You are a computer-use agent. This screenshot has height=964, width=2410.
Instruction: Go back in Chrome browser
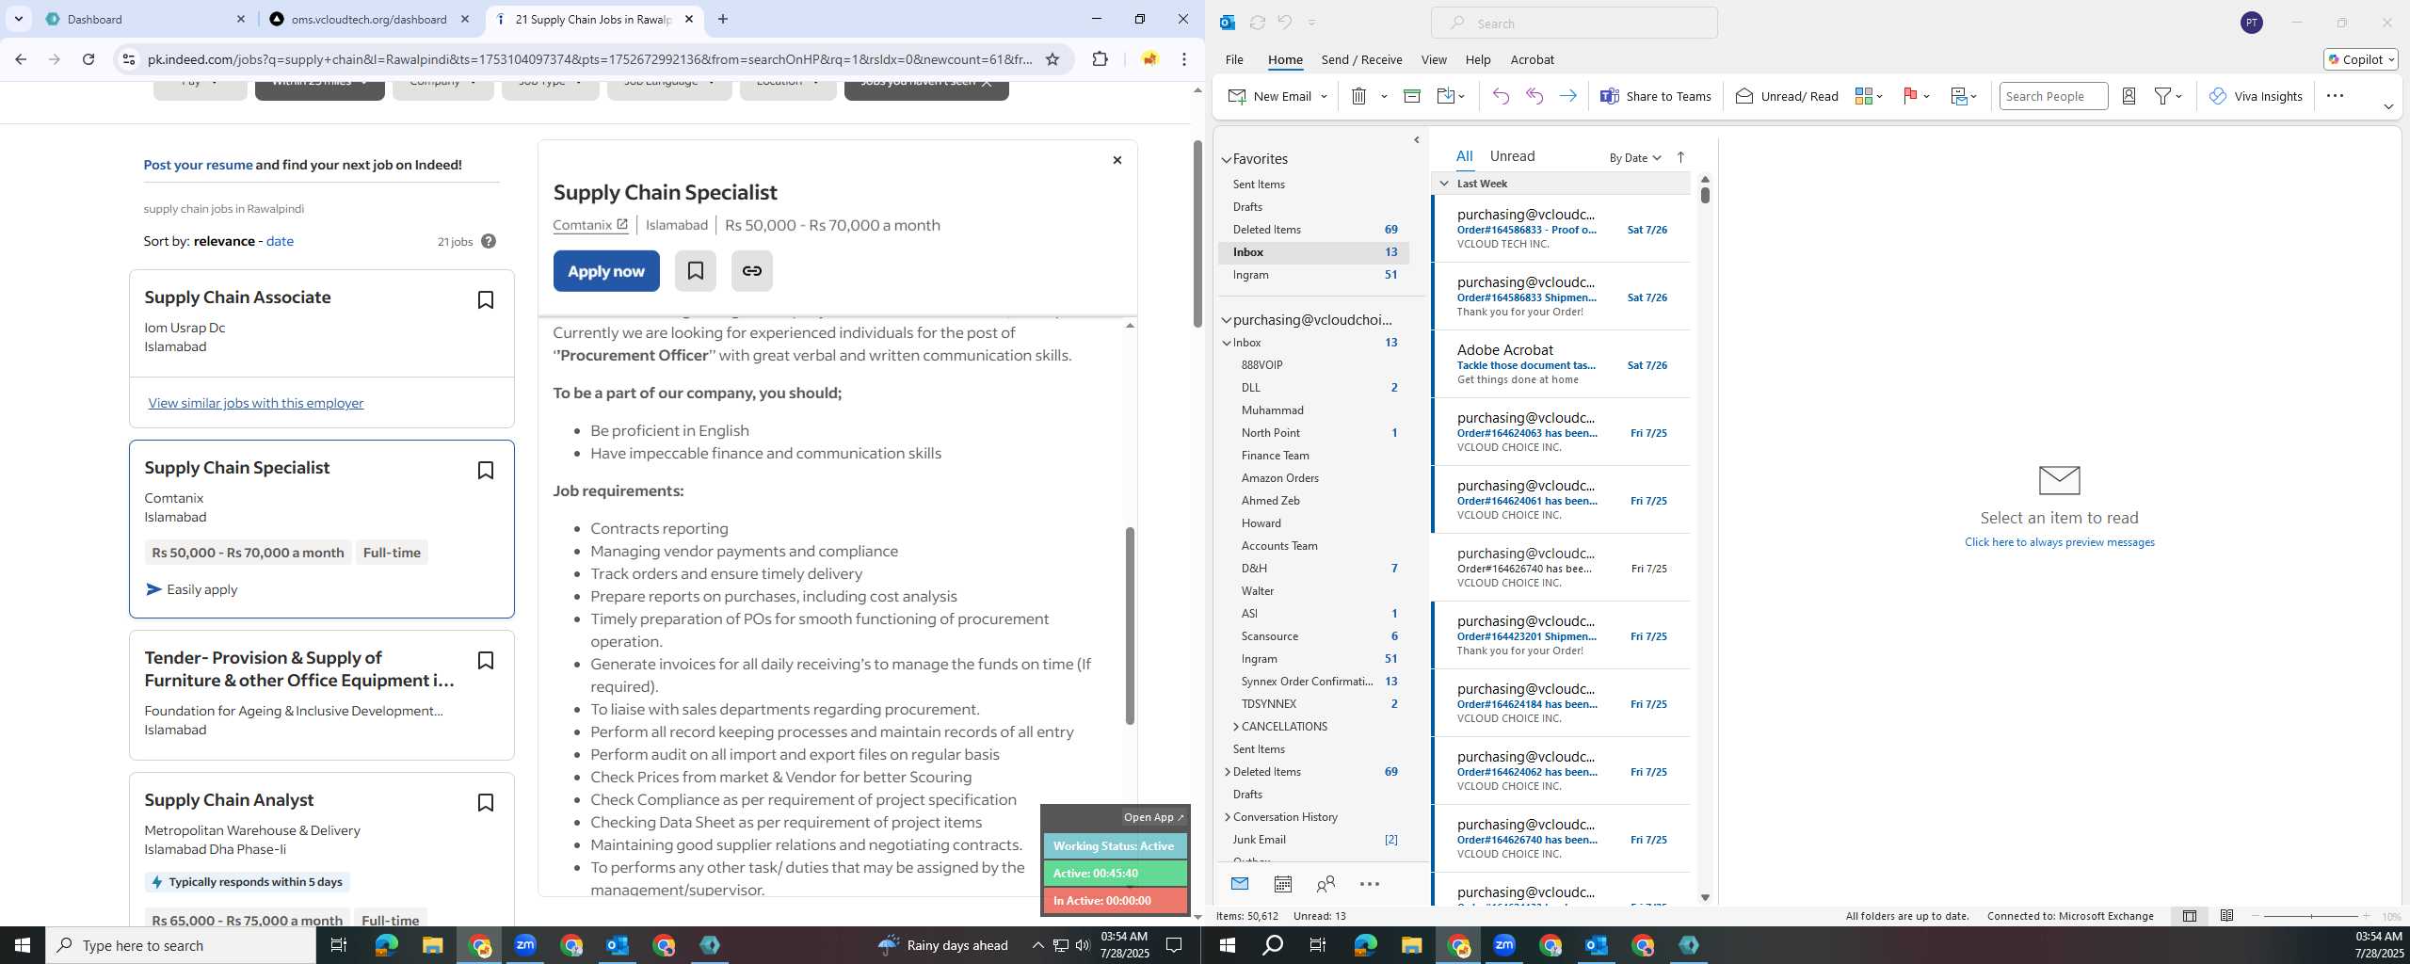tap(21, 59)
